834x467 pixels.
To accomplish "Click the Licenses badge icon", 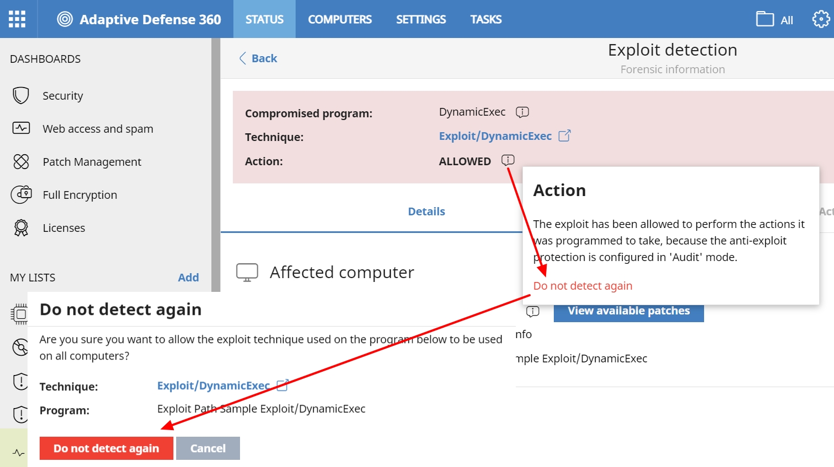I will (x=21, y=227).
